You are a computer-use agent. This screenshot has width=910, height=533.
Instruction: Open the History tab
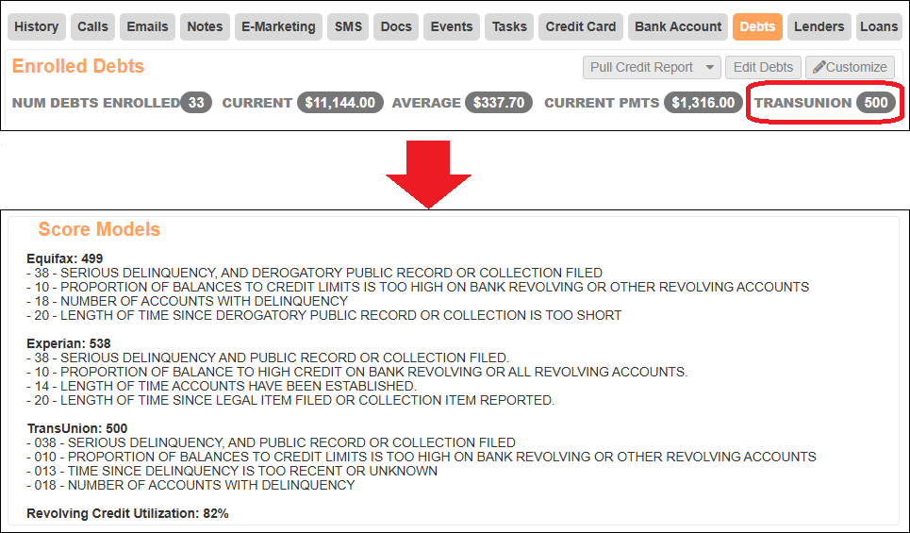coord(37,26)
